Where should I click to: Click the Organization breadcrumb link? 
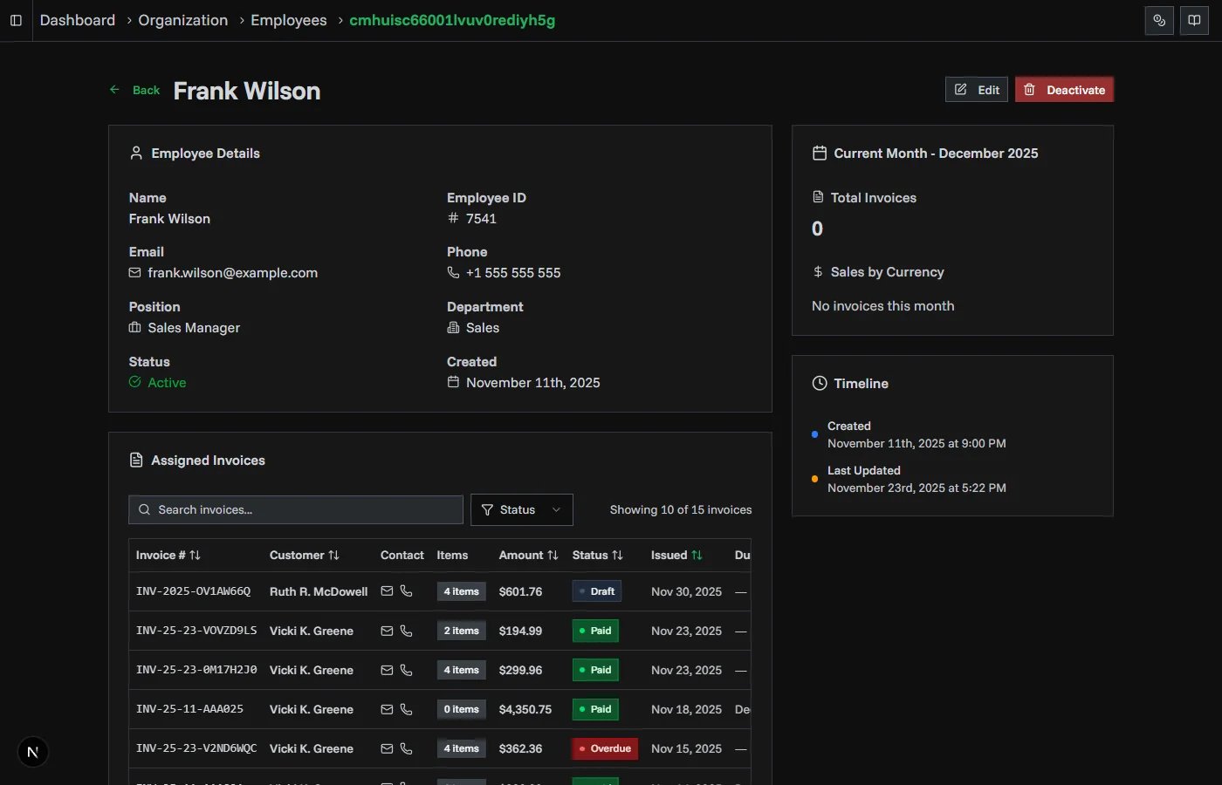click(182, 20)
